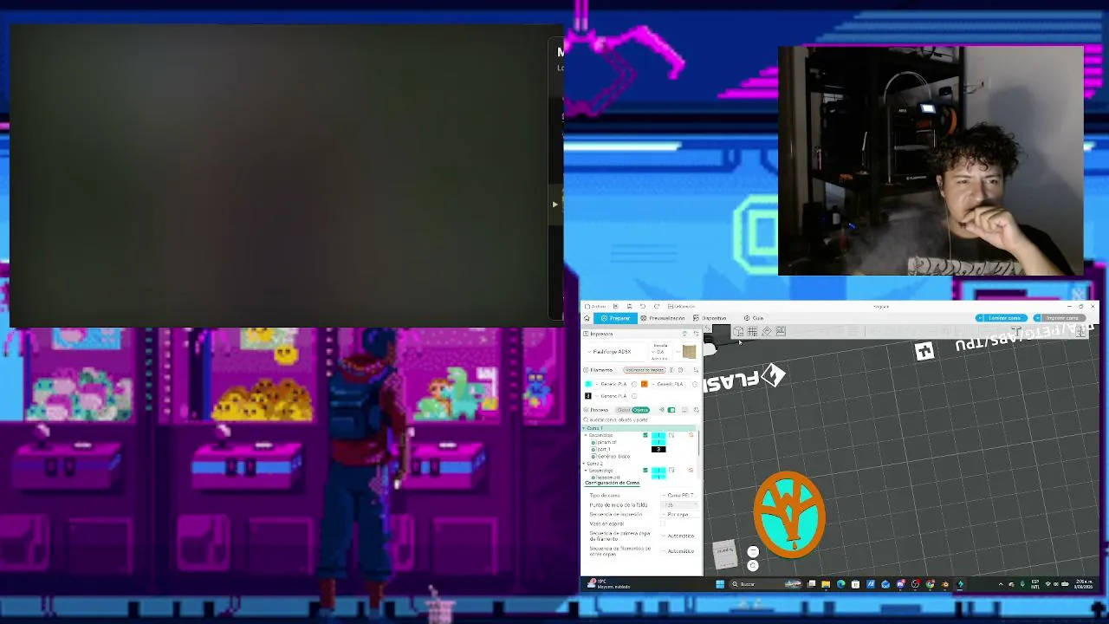The height and width of the screenshot is (624, 1109).
Task: Enable the Vaso en espiral checkbox
Action: point(663,523)
